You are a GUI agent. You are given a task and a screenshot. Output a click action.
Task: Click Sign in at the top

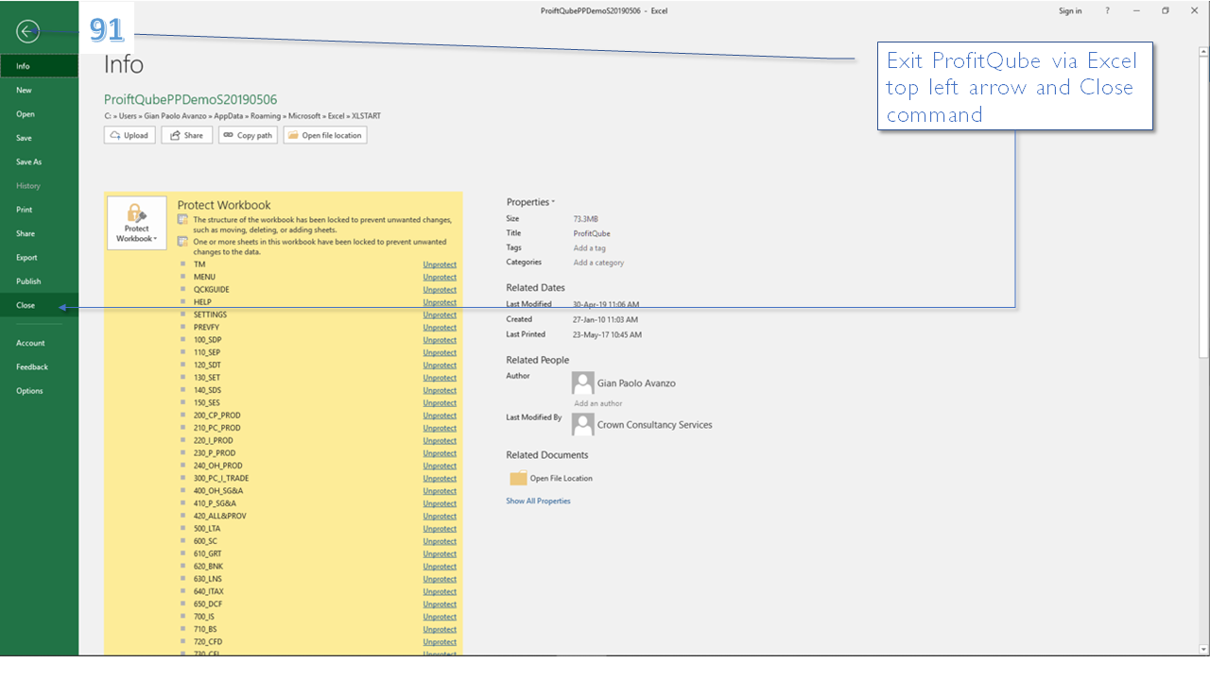point(1070,11)
